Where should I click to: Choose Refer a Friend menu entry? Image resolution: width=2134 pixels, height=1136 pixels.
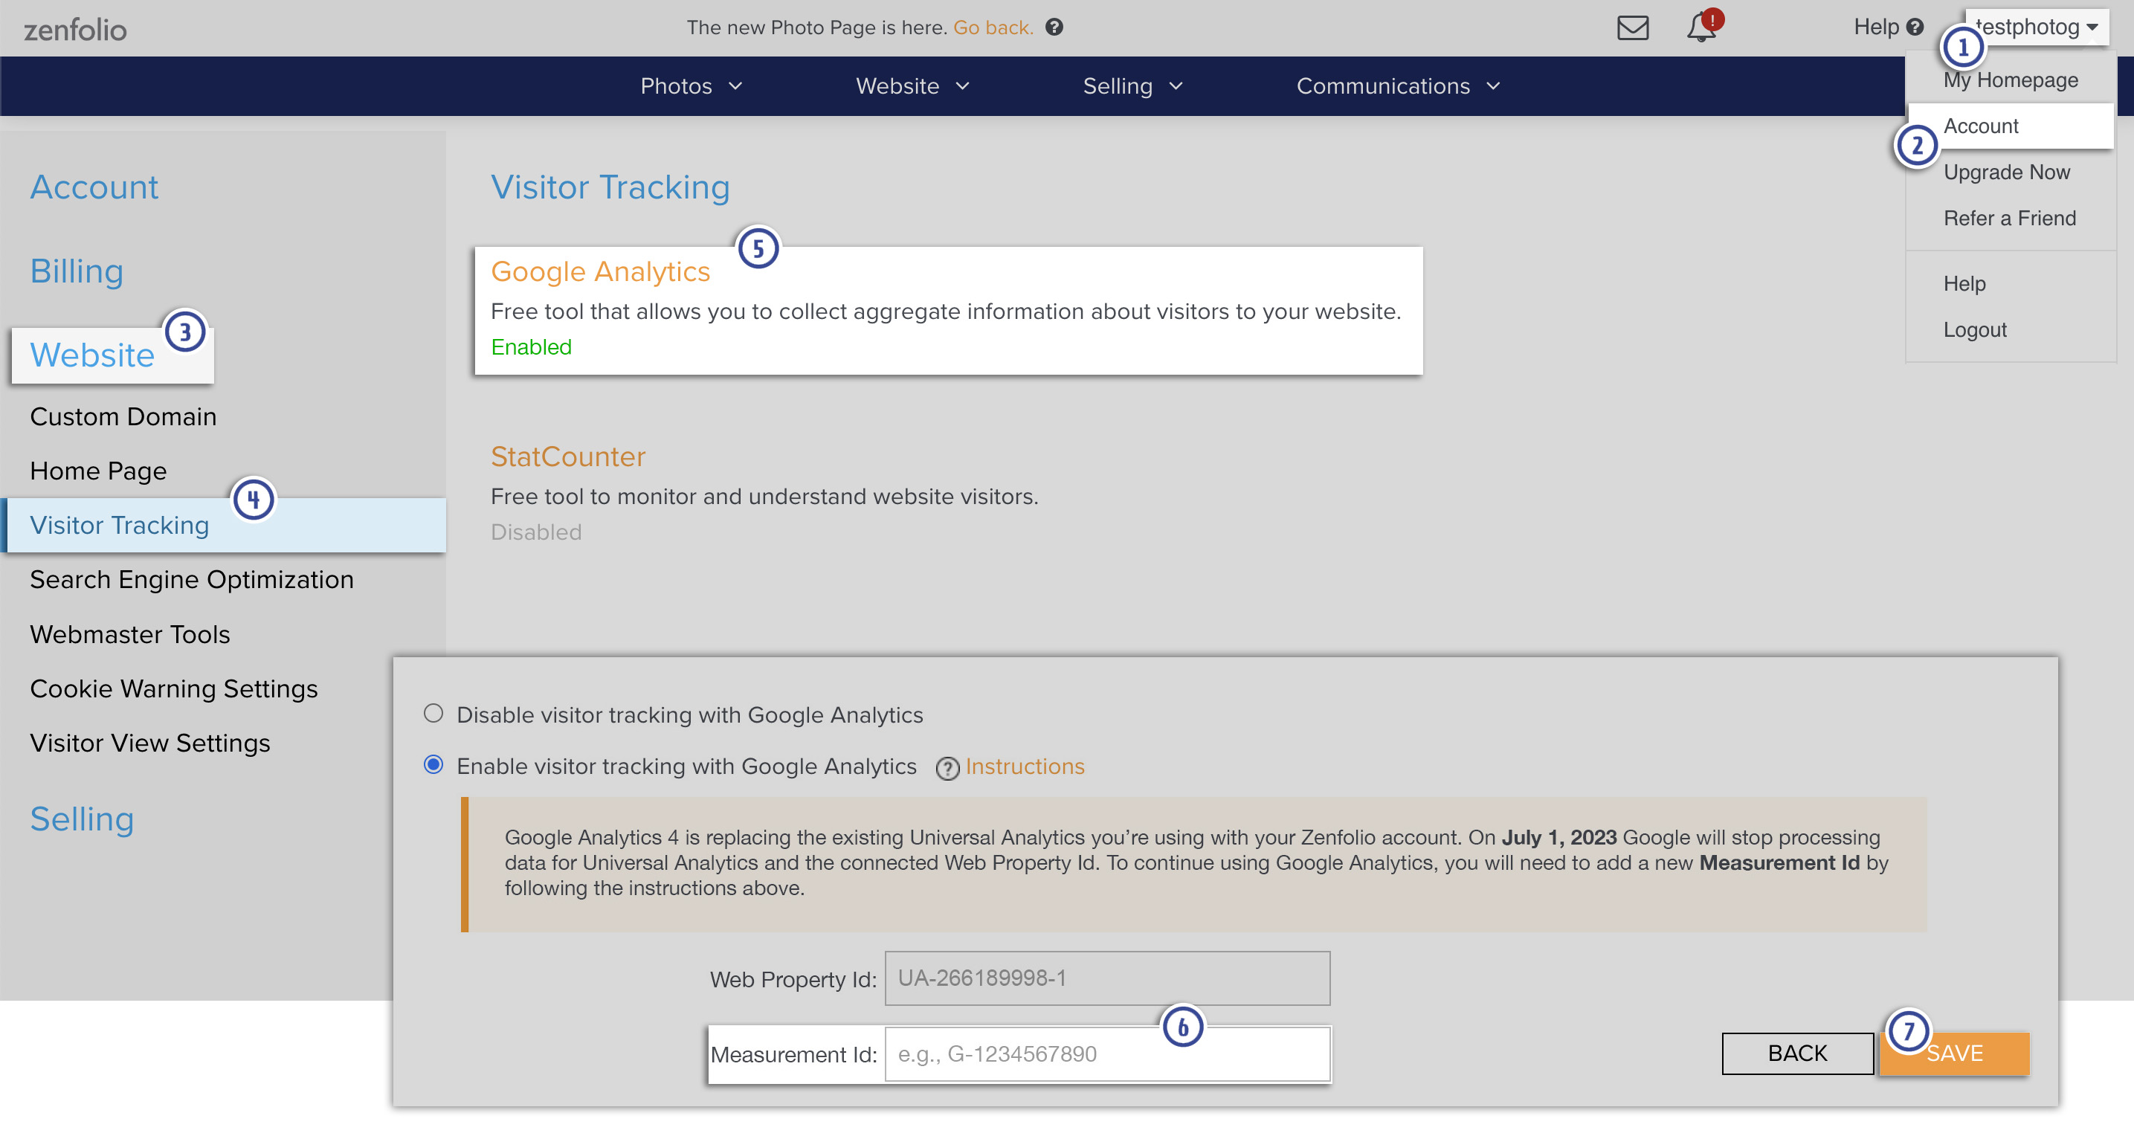coord(2009,218)
